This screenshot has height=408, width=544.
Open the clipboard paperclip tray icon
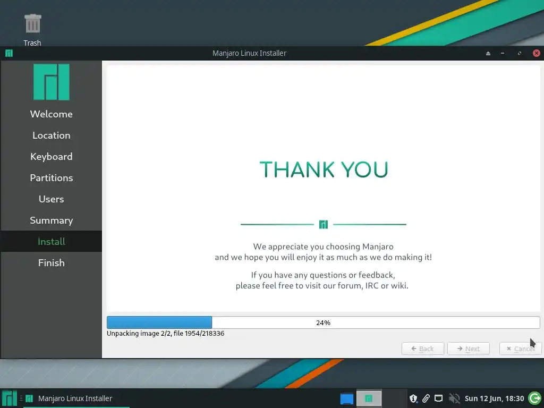pos(426,398)
